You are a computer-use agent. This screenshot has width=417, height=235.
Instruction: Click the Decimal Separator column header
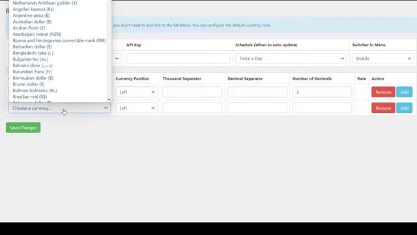245,78
